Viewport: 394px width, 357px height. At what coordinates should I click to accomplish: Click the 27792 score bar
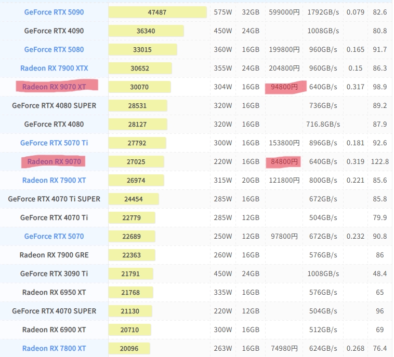click(137, 143)
